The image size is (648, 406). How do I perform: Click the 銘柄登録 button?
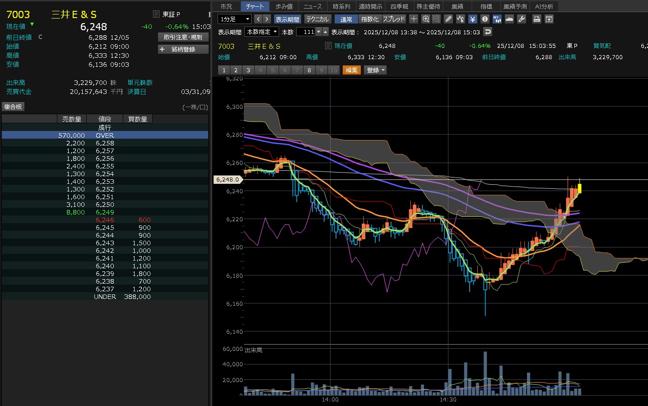[x=183, y=49]
